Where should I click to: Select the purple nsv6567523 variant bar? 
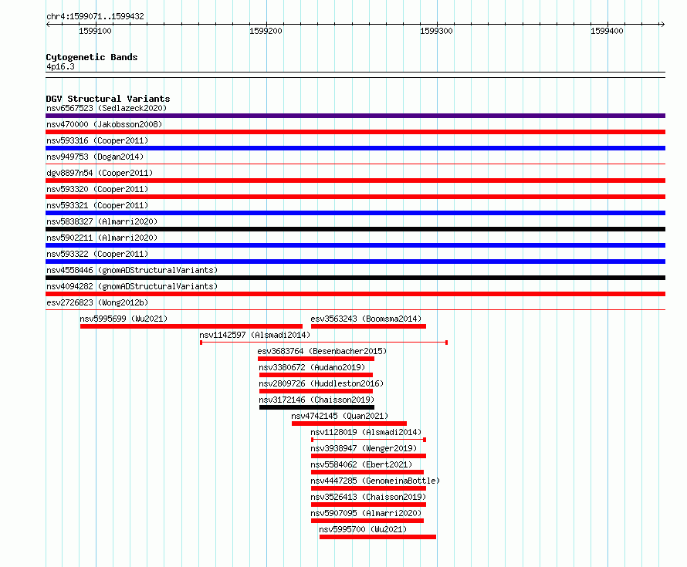point(355,116)
